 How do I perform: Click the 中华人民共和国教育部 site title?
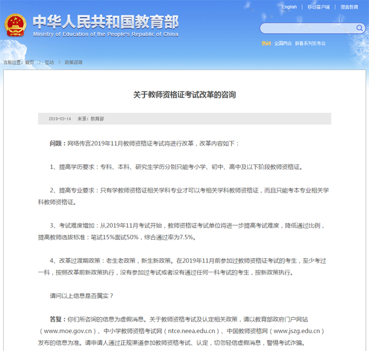(105, 22)
